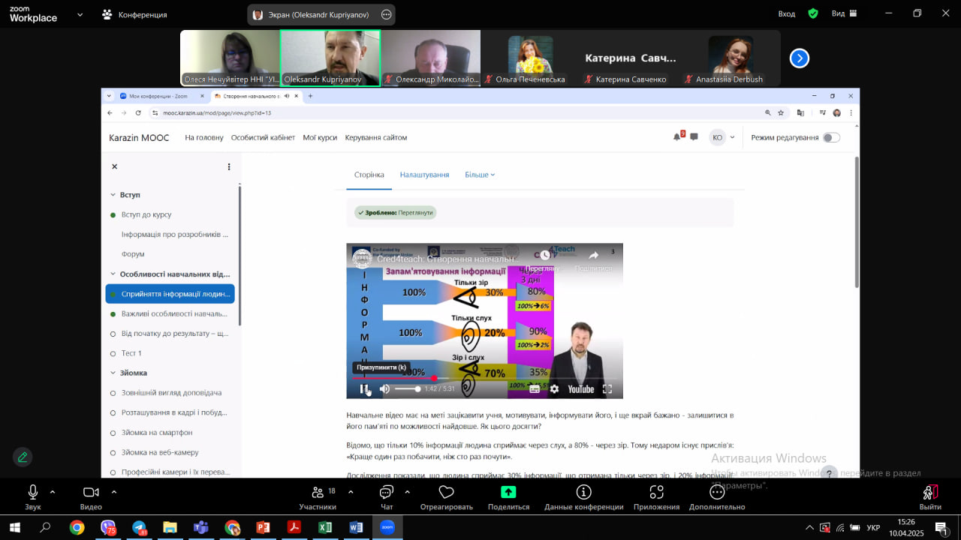
Task: Bookmark page with star icon
Action: pyautogui.click(x=781, y=112)
